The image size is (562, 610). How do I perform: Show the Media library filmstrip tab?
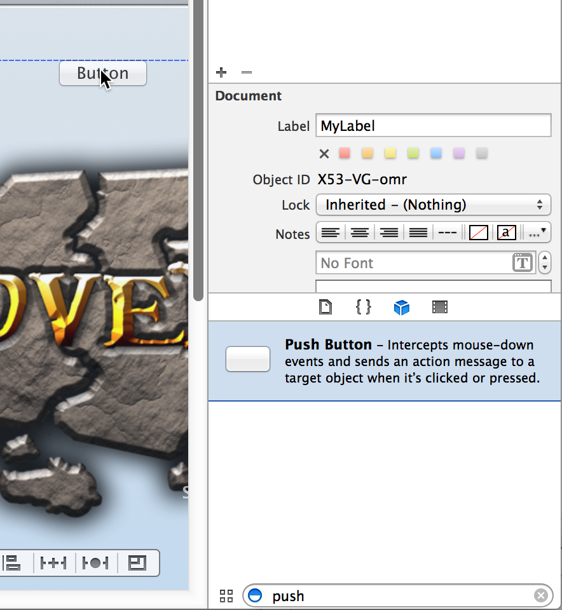tap(440, 307)
